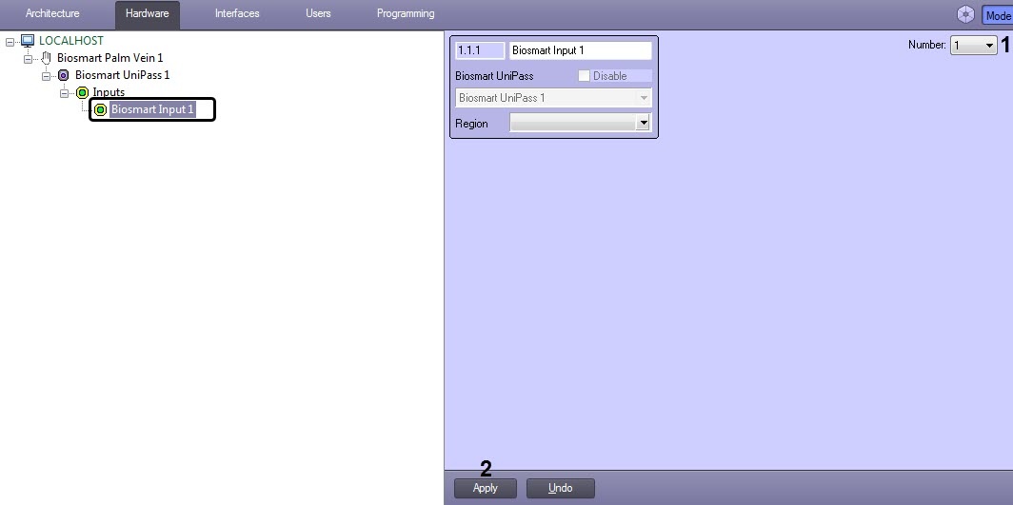The height and width of the screenshot is (505, 1013).
Task: Collapse the Inputs tree node
Action: tap(64, 93)
